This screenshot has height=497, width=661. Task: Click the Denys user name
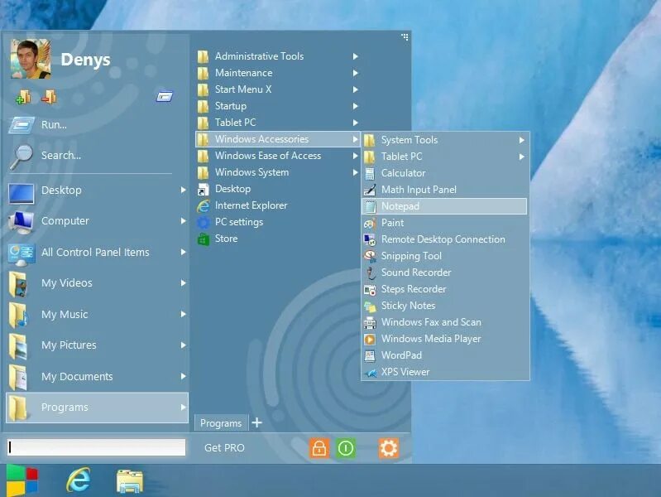pyautogui.click(x=85, y=60)
